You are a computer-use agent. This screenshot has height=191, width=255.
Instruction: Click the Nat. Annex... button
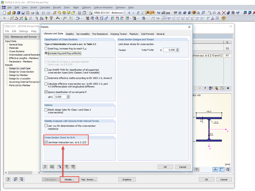89,180
